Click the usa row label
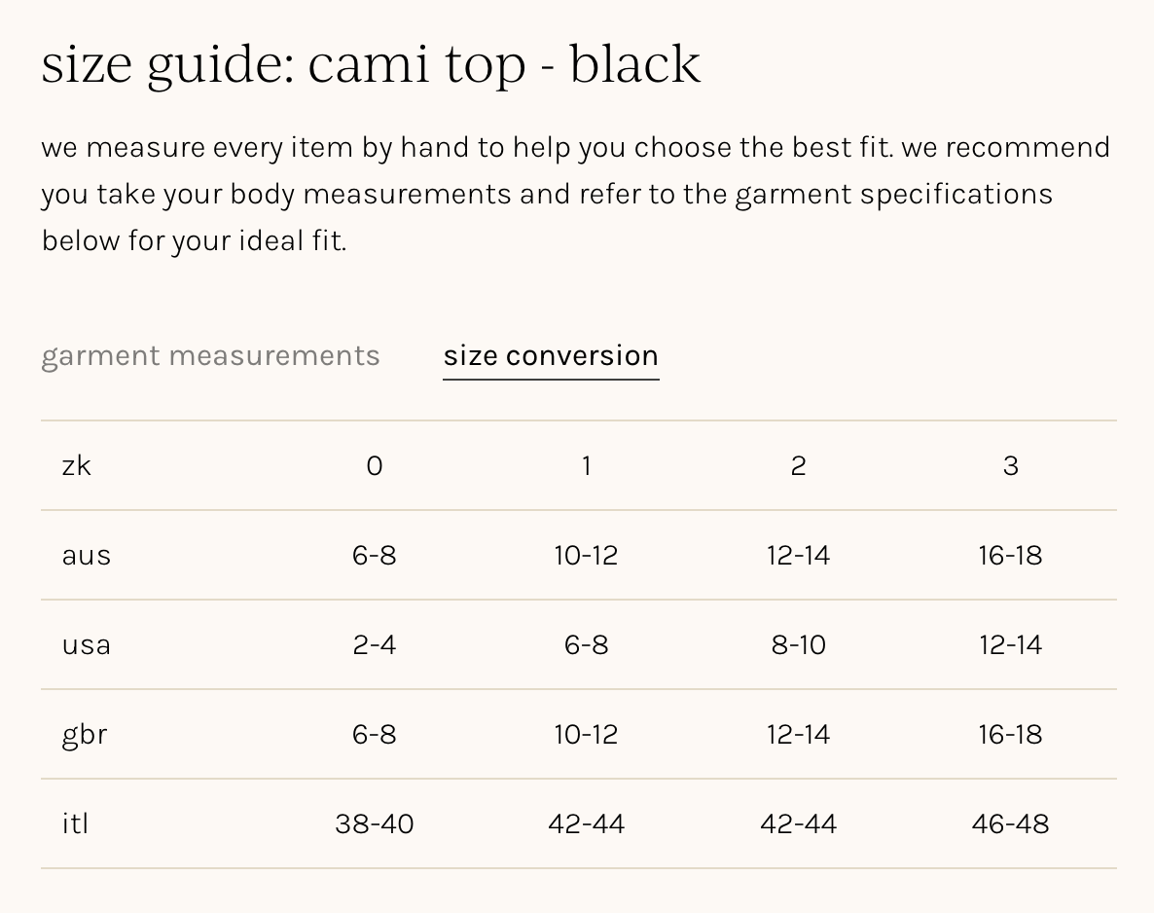Screen dimensions: 1154x913 point(87,645)
